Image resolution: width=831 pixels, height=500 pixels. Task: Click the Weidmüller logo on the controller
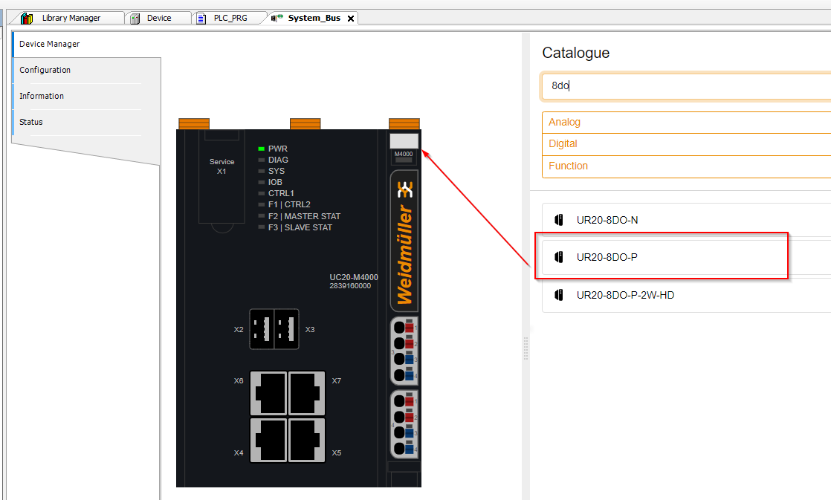click(x=404, y=241)
